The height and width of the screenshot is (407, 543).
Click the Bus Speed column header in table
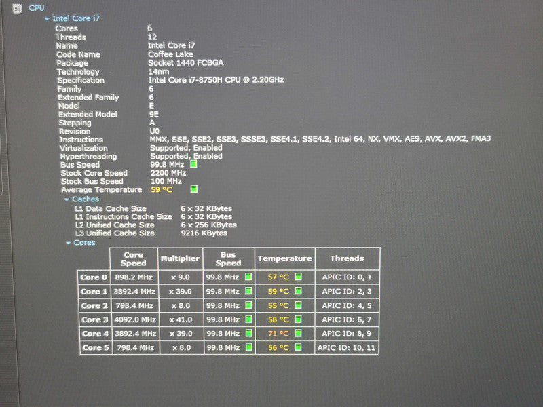[229, 259]
